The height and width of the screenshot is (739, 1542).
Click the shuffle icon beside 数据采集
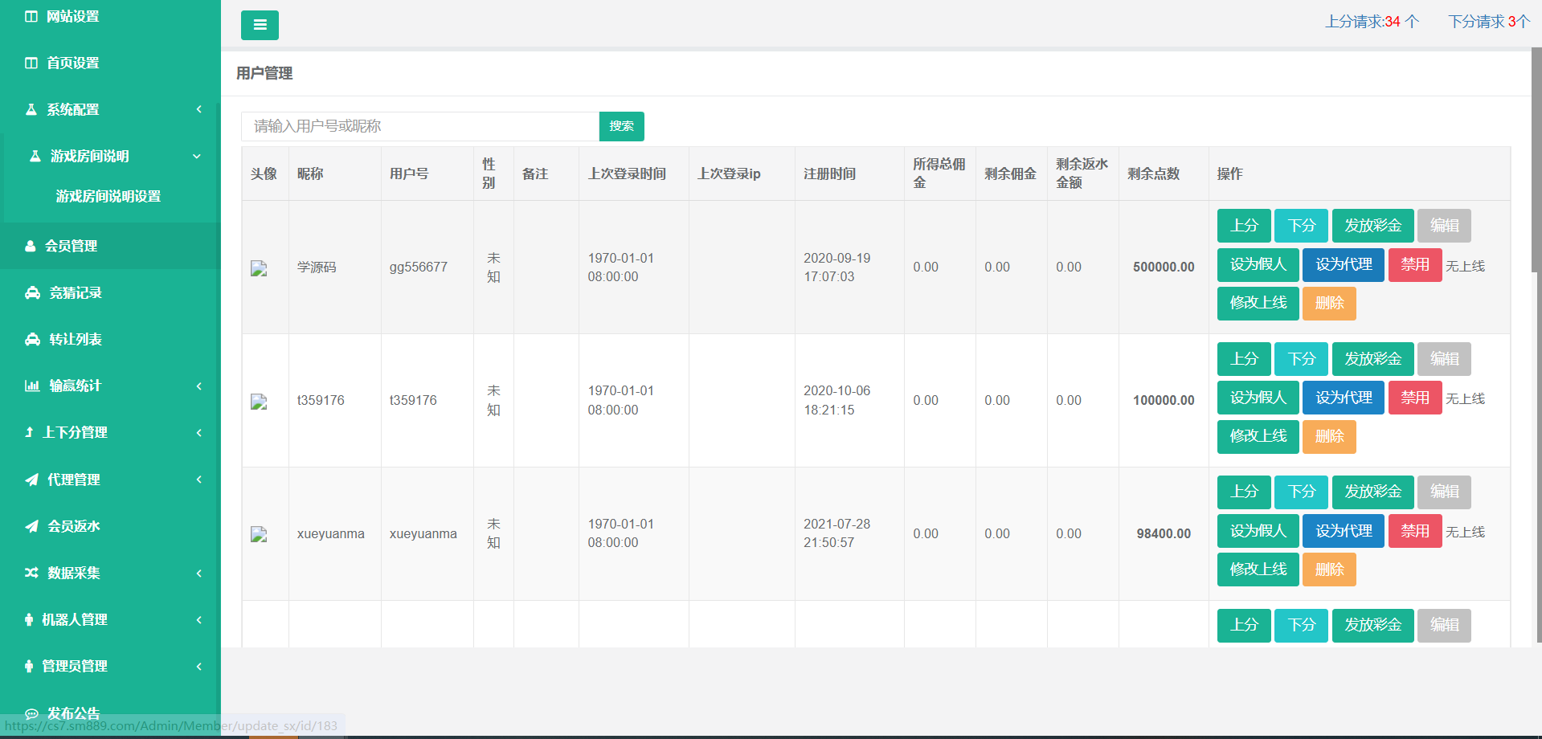click(31, 573)
